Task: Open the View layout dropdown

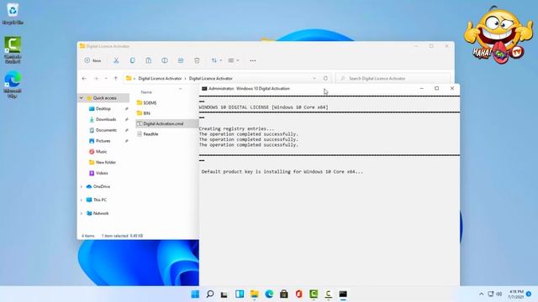Action: pos(234,60)
